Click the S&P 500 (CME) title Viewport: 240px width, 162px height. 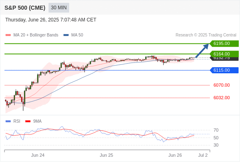25,8
